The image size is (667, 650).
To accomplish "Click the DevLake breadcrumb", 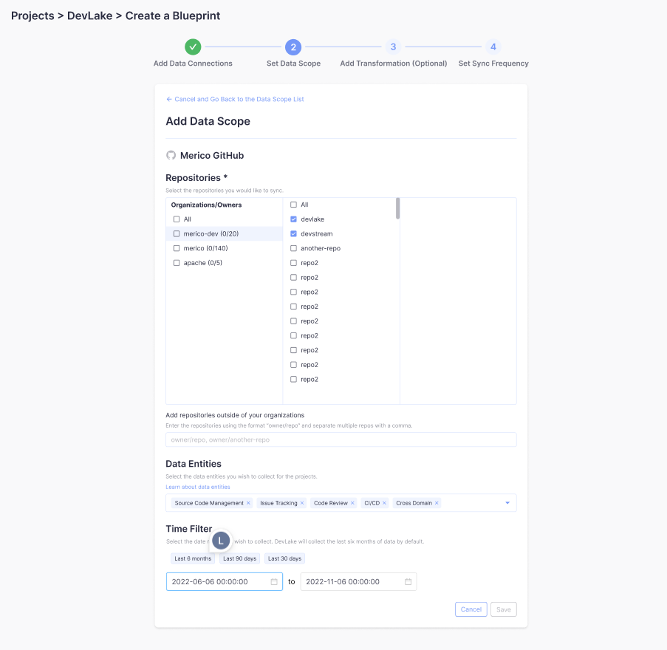I will [x=90, y=16].
